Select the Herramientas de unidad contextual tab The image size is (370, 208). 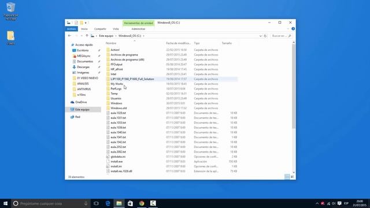coord(138,23)
